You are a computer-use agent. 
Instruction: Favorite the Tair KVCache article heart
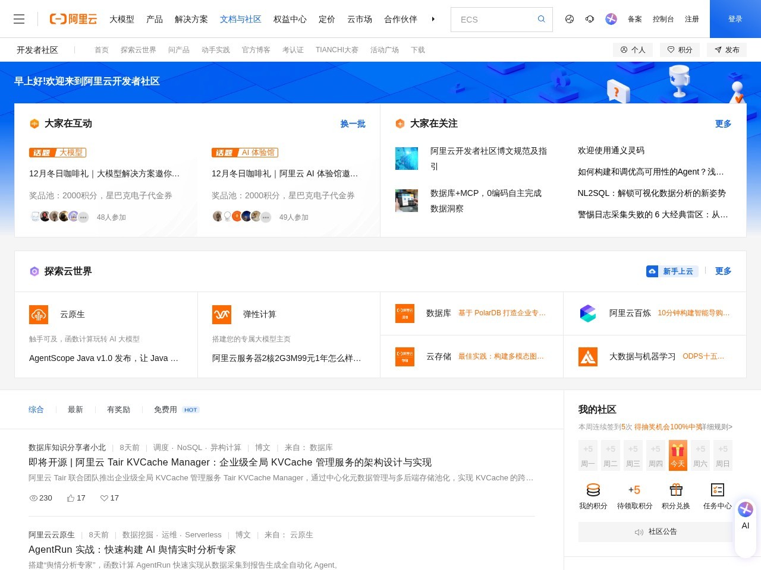pyautogui.click(x=104, y=498)
